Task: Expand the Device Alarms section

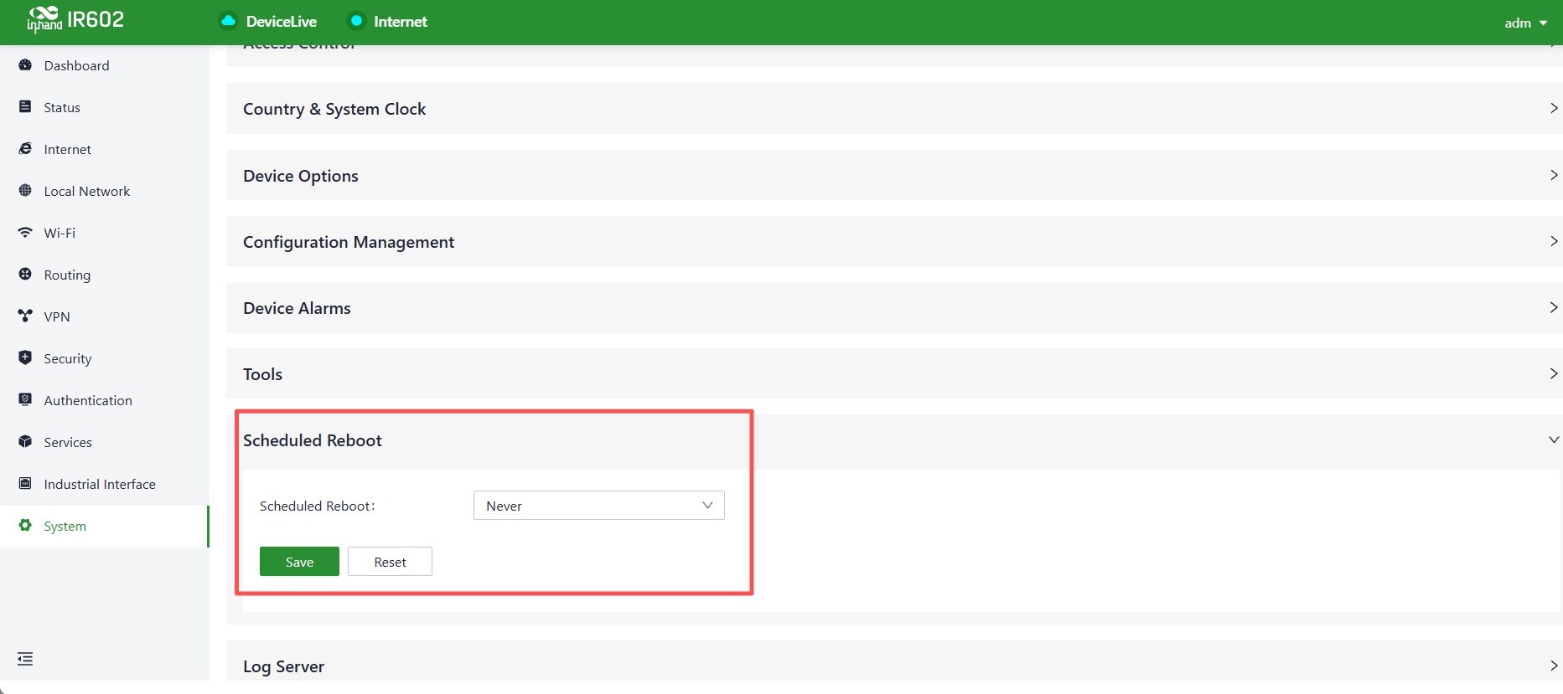Action: (x=894, y=308)
